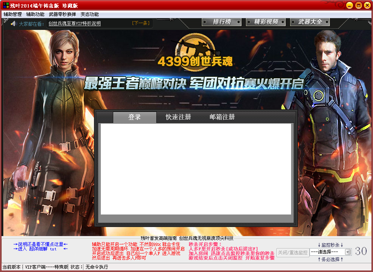Click the app icon in title bar
The height and width of the screenshot is (272, 373).
click(x=6, y=5)
